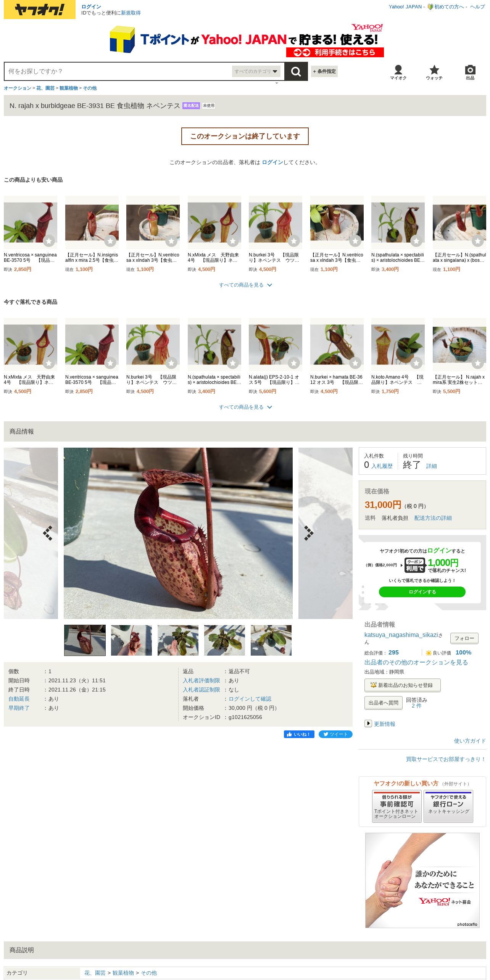Image resolution: width=490 pixels, height=980 pixels.
Task: Open the ウォッチ star icon
Action: 434,72
